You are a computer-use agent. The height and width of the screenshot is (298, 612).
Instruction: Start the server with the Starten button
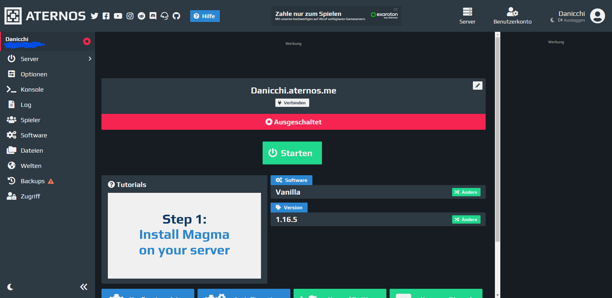pyautogui.click(x=292, y=153)
